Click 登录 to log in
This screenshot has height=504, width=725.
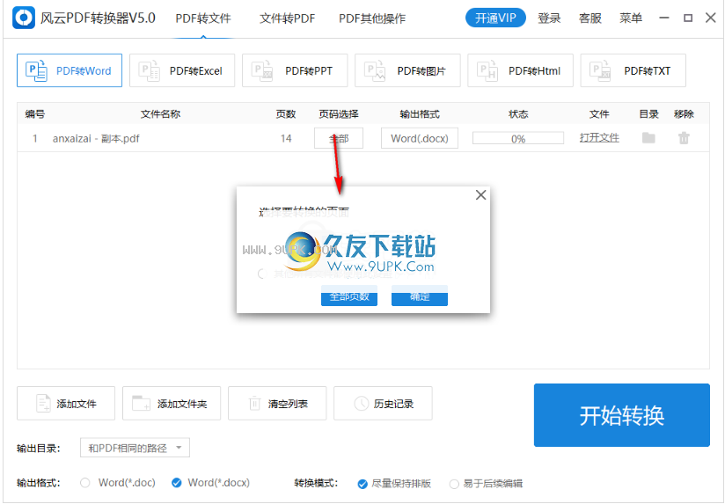click(x=549, y=18)
